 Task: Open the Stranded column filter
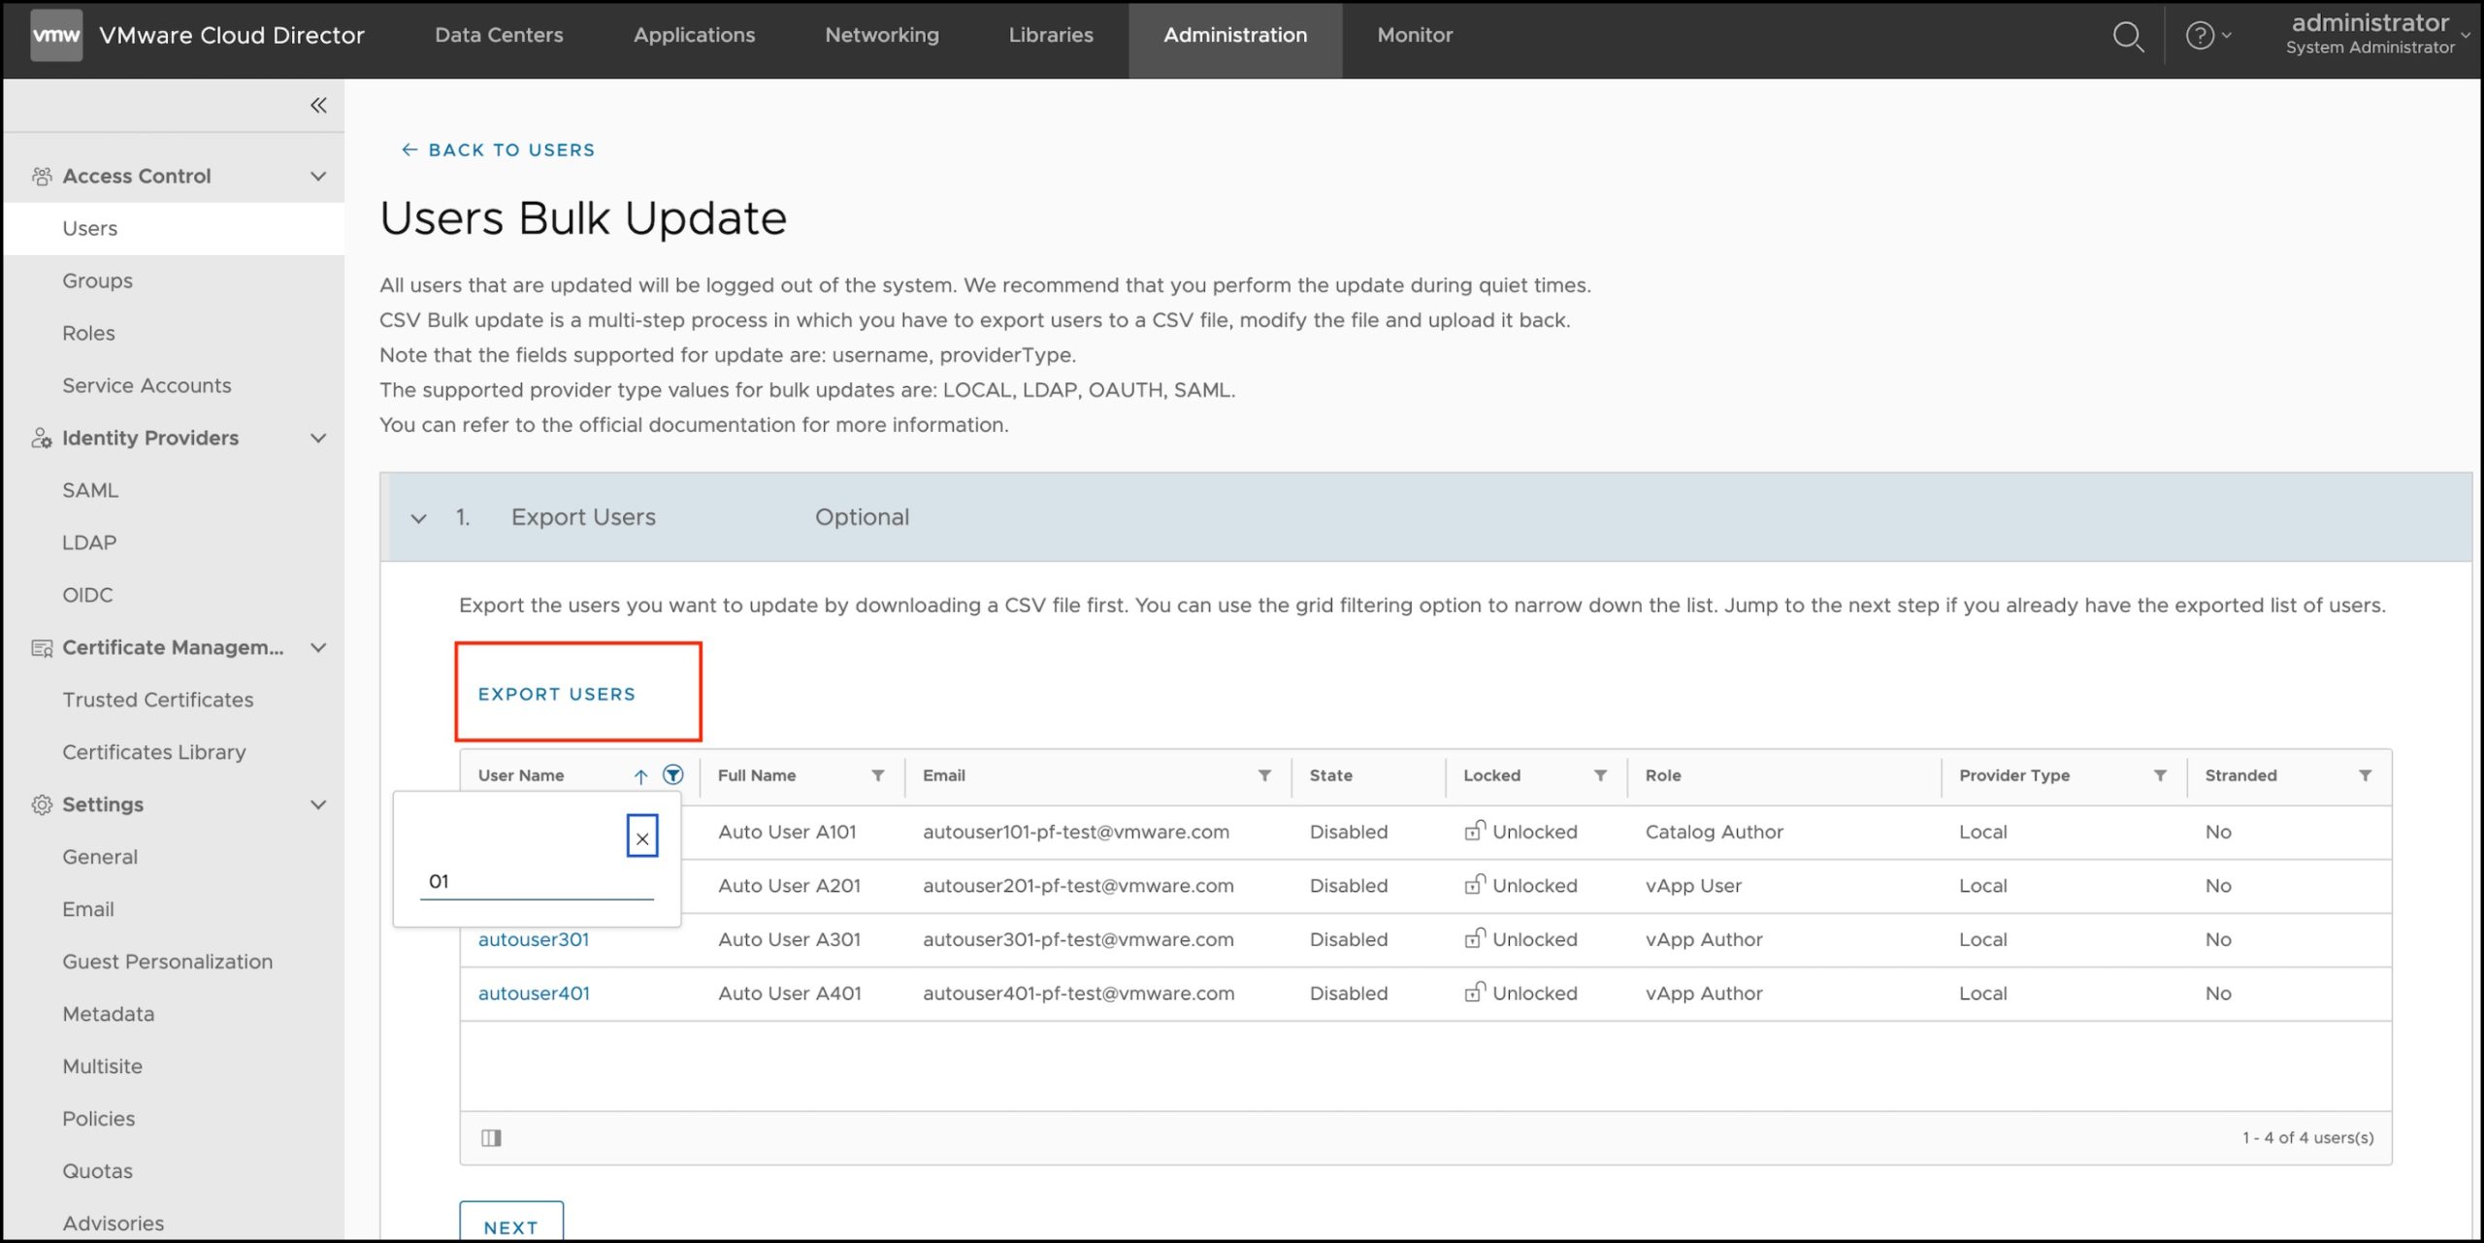click(2365, 775)
